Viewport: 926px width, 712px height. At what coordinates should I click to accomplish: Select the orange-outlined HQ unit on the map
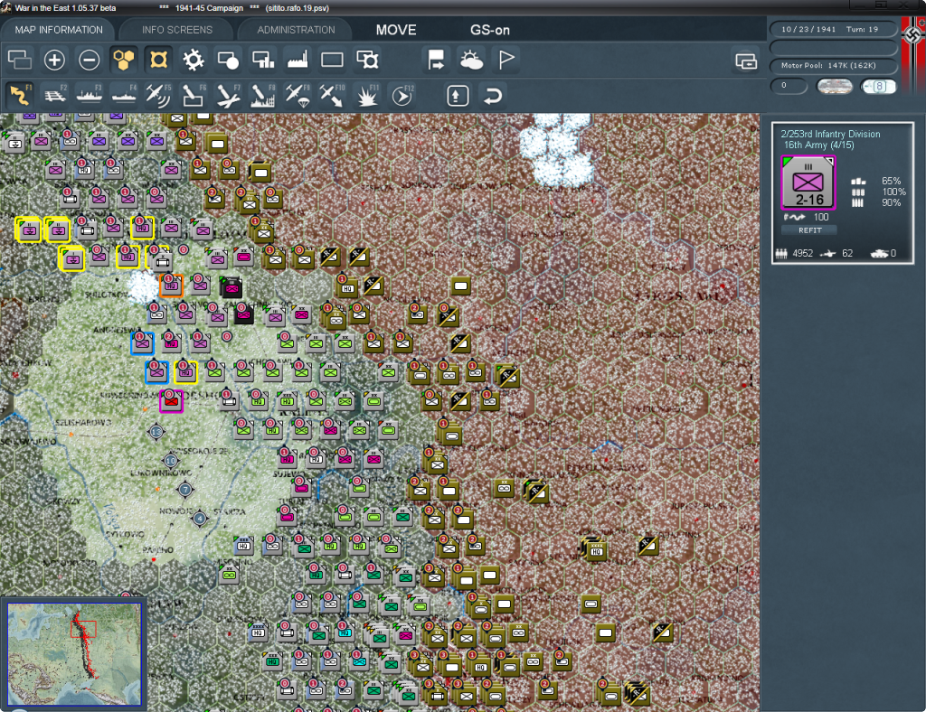click(x=171, y=286)
